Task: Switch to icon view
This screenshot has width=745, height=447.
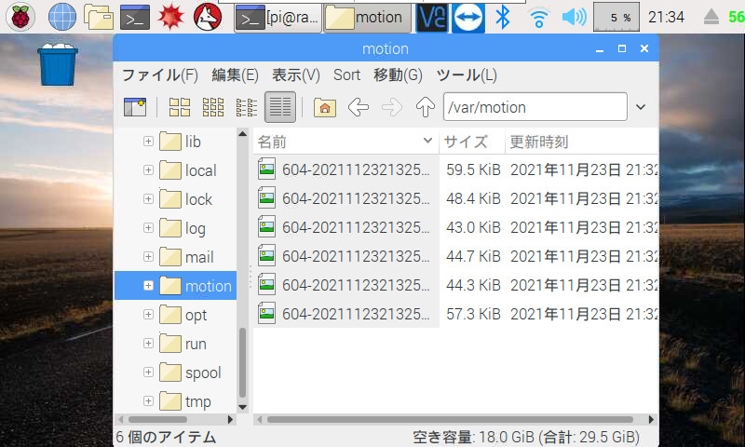Action: coord(179,107)
